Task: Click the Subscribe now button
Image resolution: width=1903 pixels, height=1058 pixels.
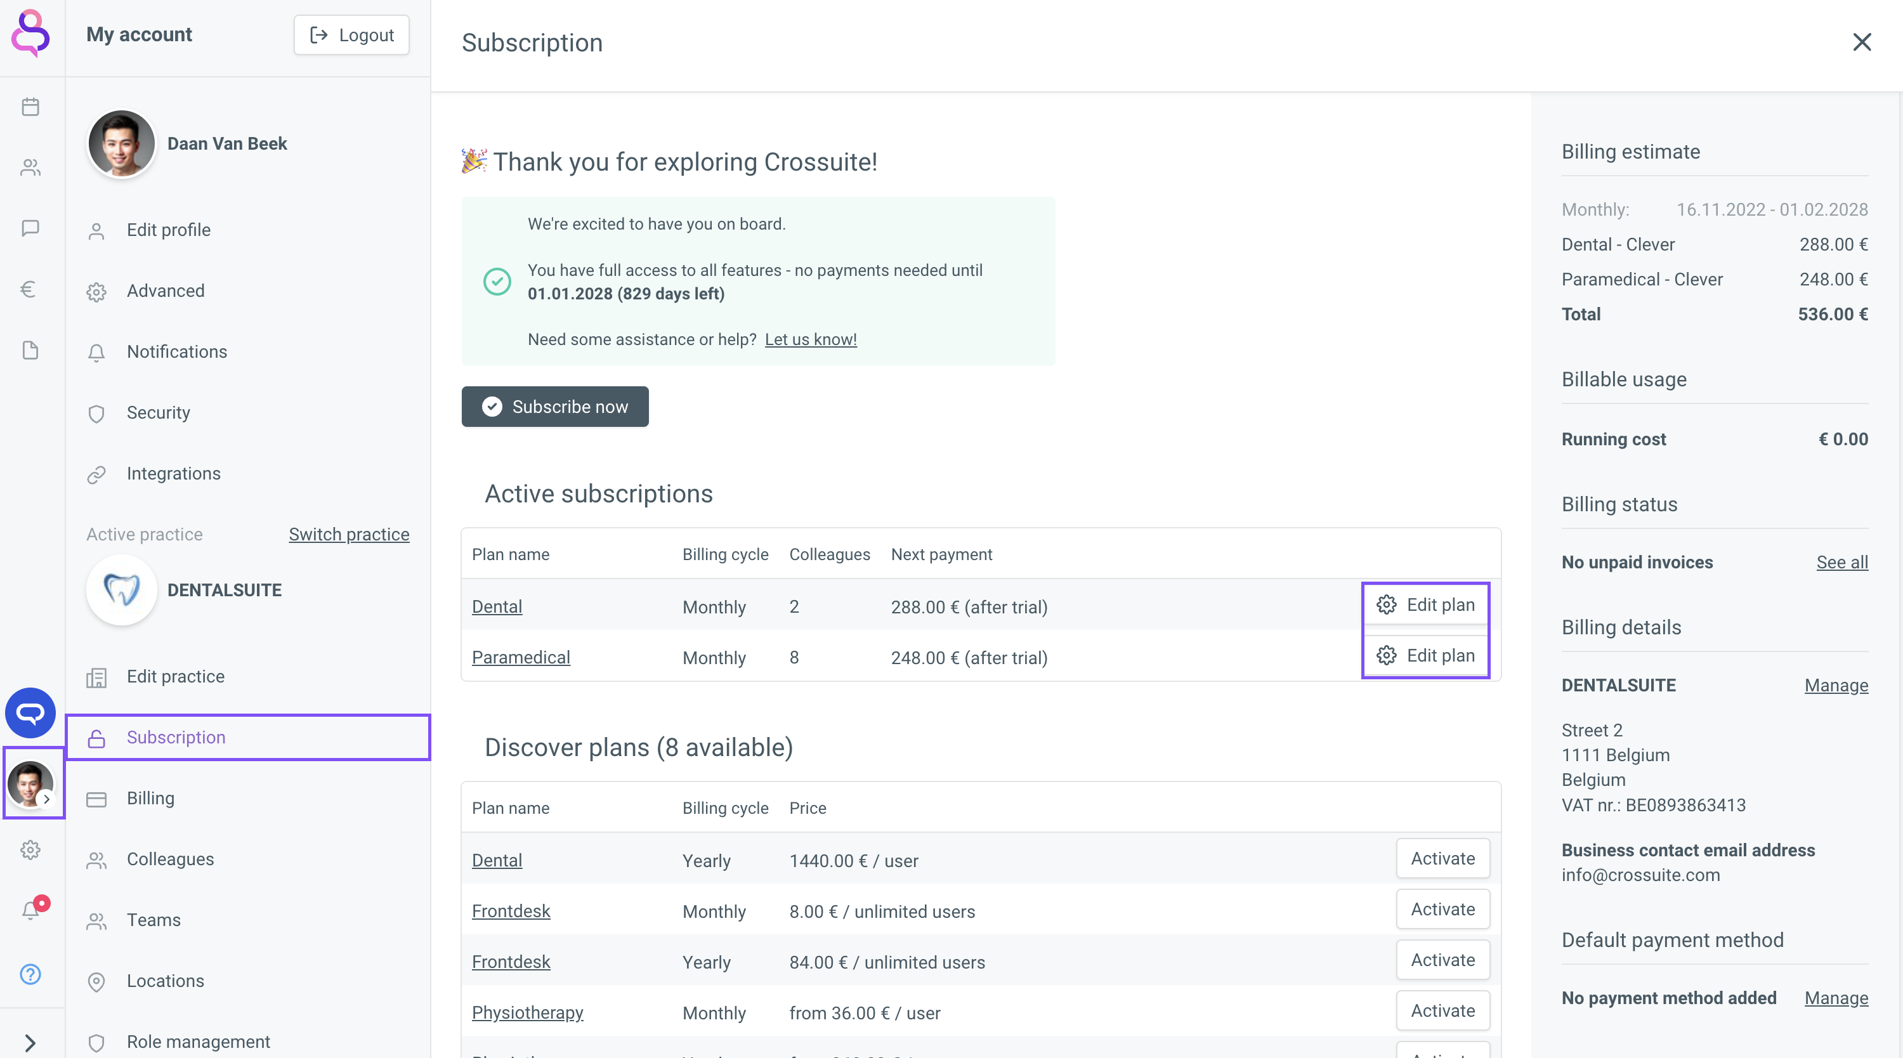Action: (x=555, y=407)
